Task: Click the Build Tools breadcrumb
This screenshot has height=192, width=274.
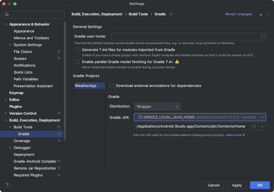Action: click(138, 14)
